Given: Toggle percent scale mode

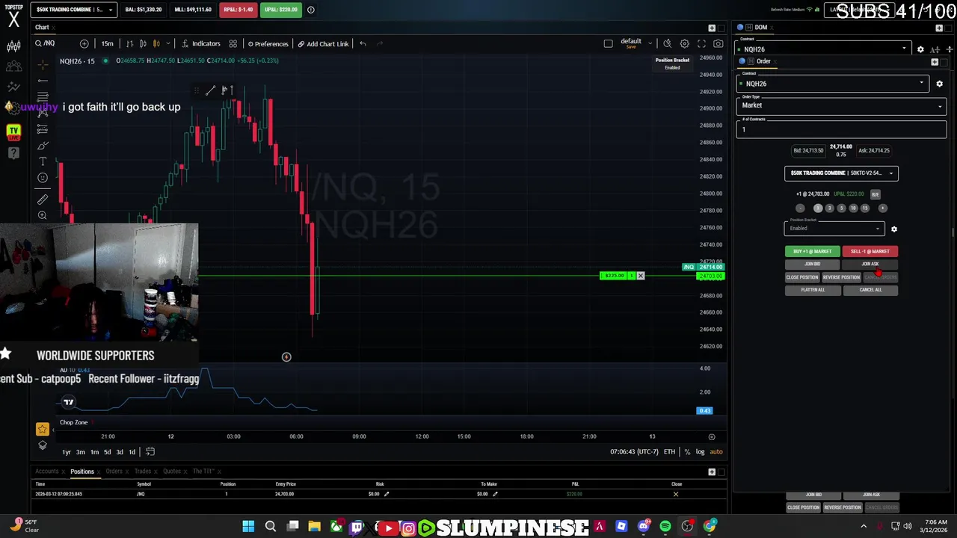Looking at the screenshot, I should point(687,452).
